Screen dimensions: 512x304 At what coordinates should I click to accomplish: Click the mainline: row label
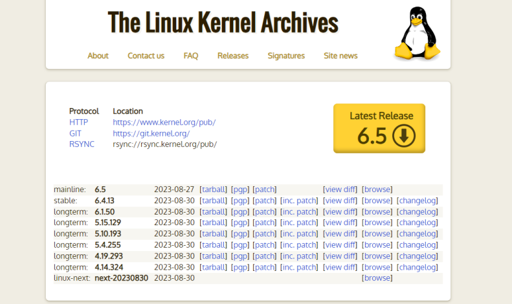pos(70,189)
